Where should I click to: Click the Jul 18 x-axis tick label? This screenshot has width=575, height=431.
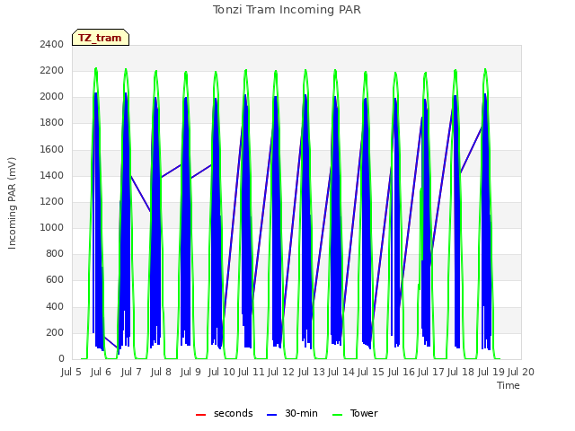[461, 372]
